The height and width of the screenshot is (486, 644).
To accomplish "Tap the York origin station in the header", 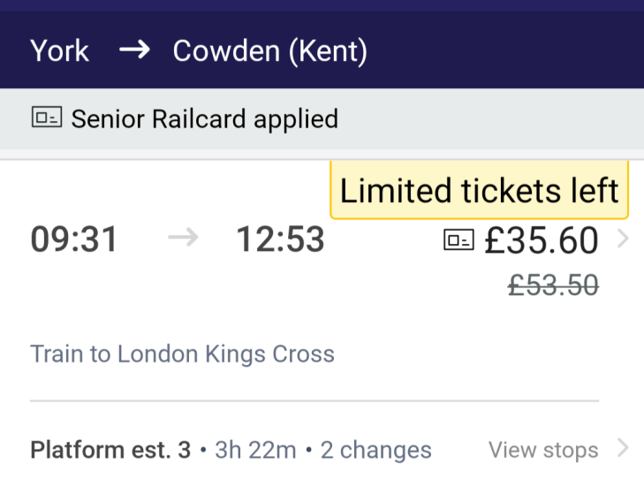I will [x=59, y=50].
